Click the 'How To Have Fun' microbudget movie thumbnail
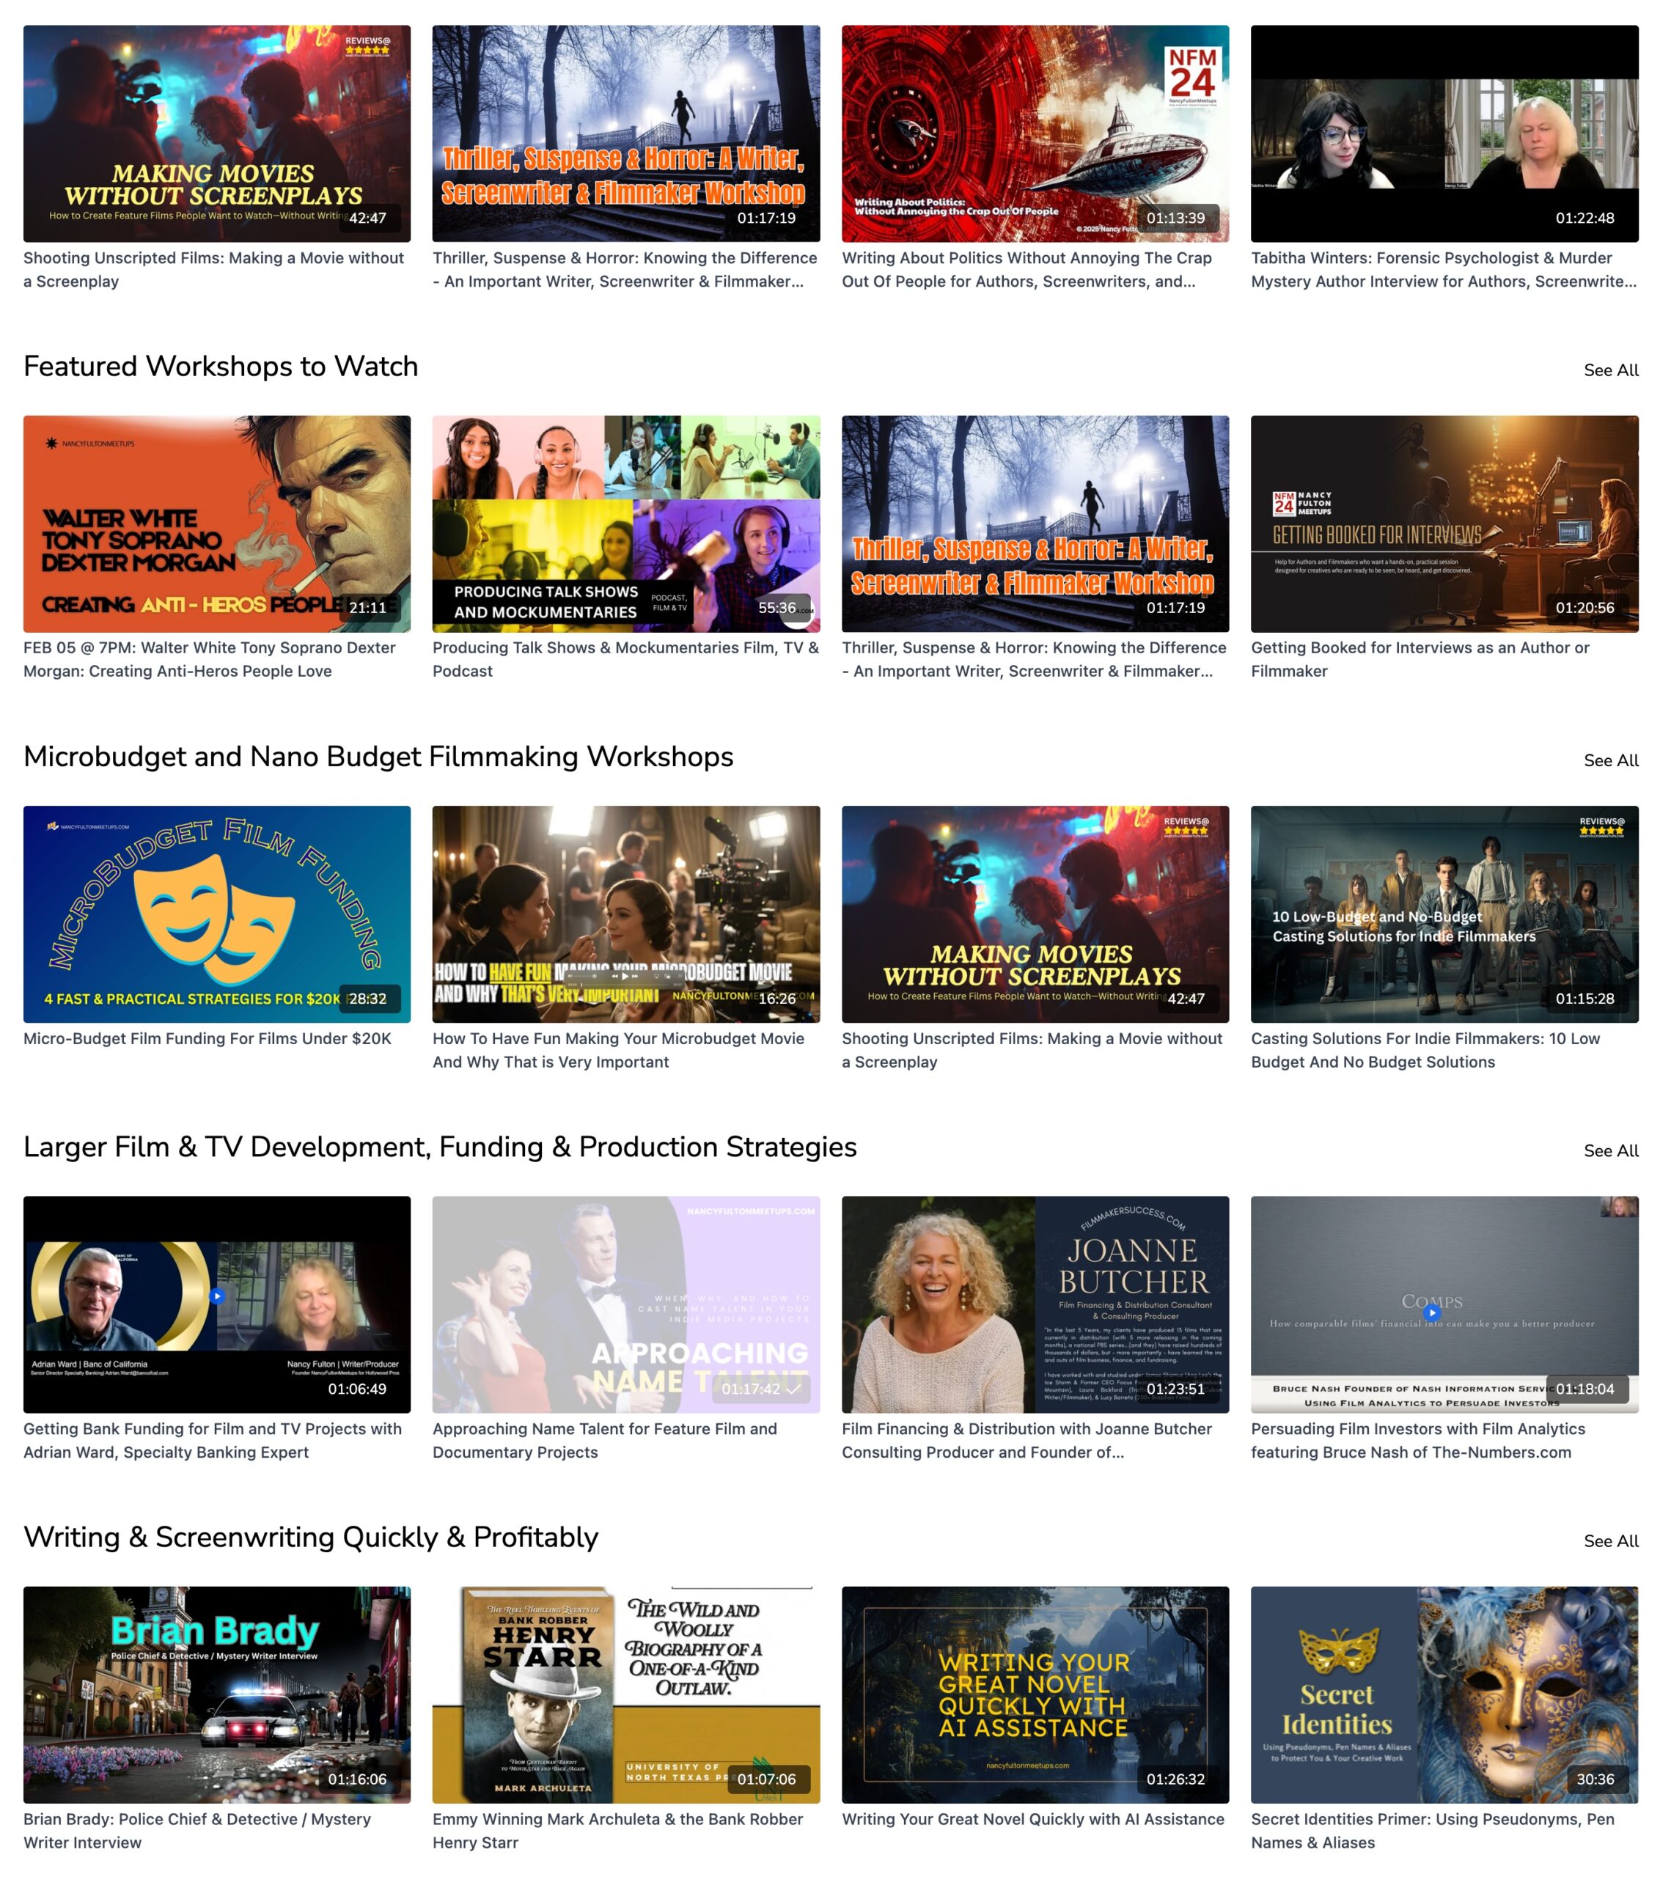The height and width of the screenshot is (1877, 1660). tap(625, 914)
